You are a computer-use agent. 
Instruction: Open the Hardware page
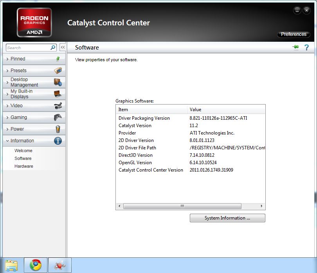[x=23, y=166]
